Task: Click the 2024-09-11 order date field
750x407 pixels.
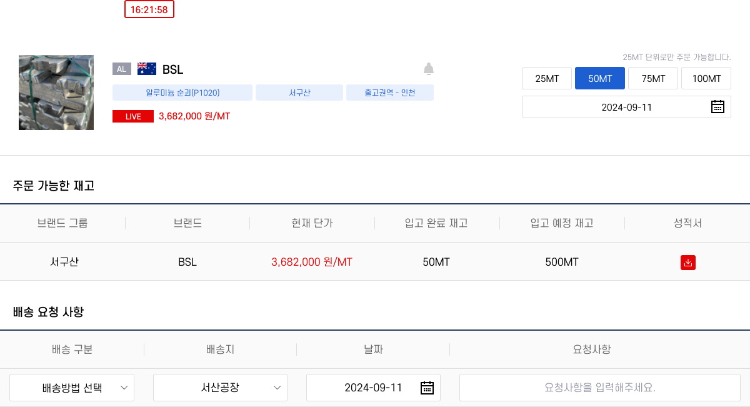Action: point(626,107)
